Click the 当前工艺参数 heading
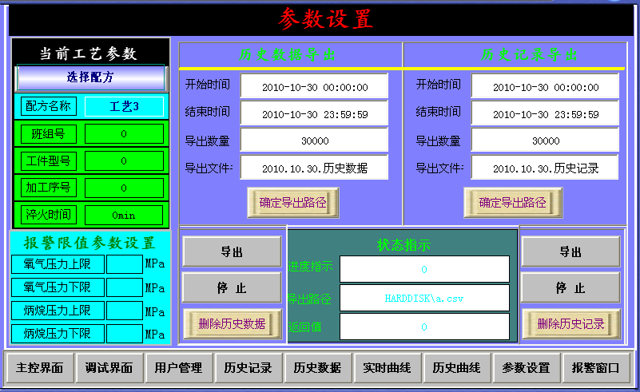The image size is (640, 392). click(89, 53)
